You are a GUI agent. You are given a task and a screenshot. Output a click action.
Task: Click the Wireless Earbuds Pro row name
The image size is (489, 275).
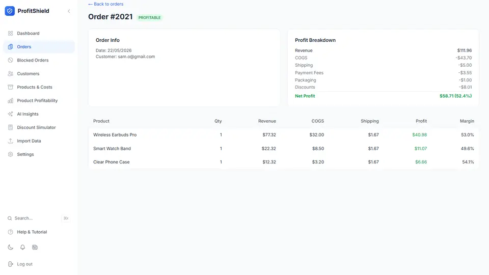(x=115, y=135)
